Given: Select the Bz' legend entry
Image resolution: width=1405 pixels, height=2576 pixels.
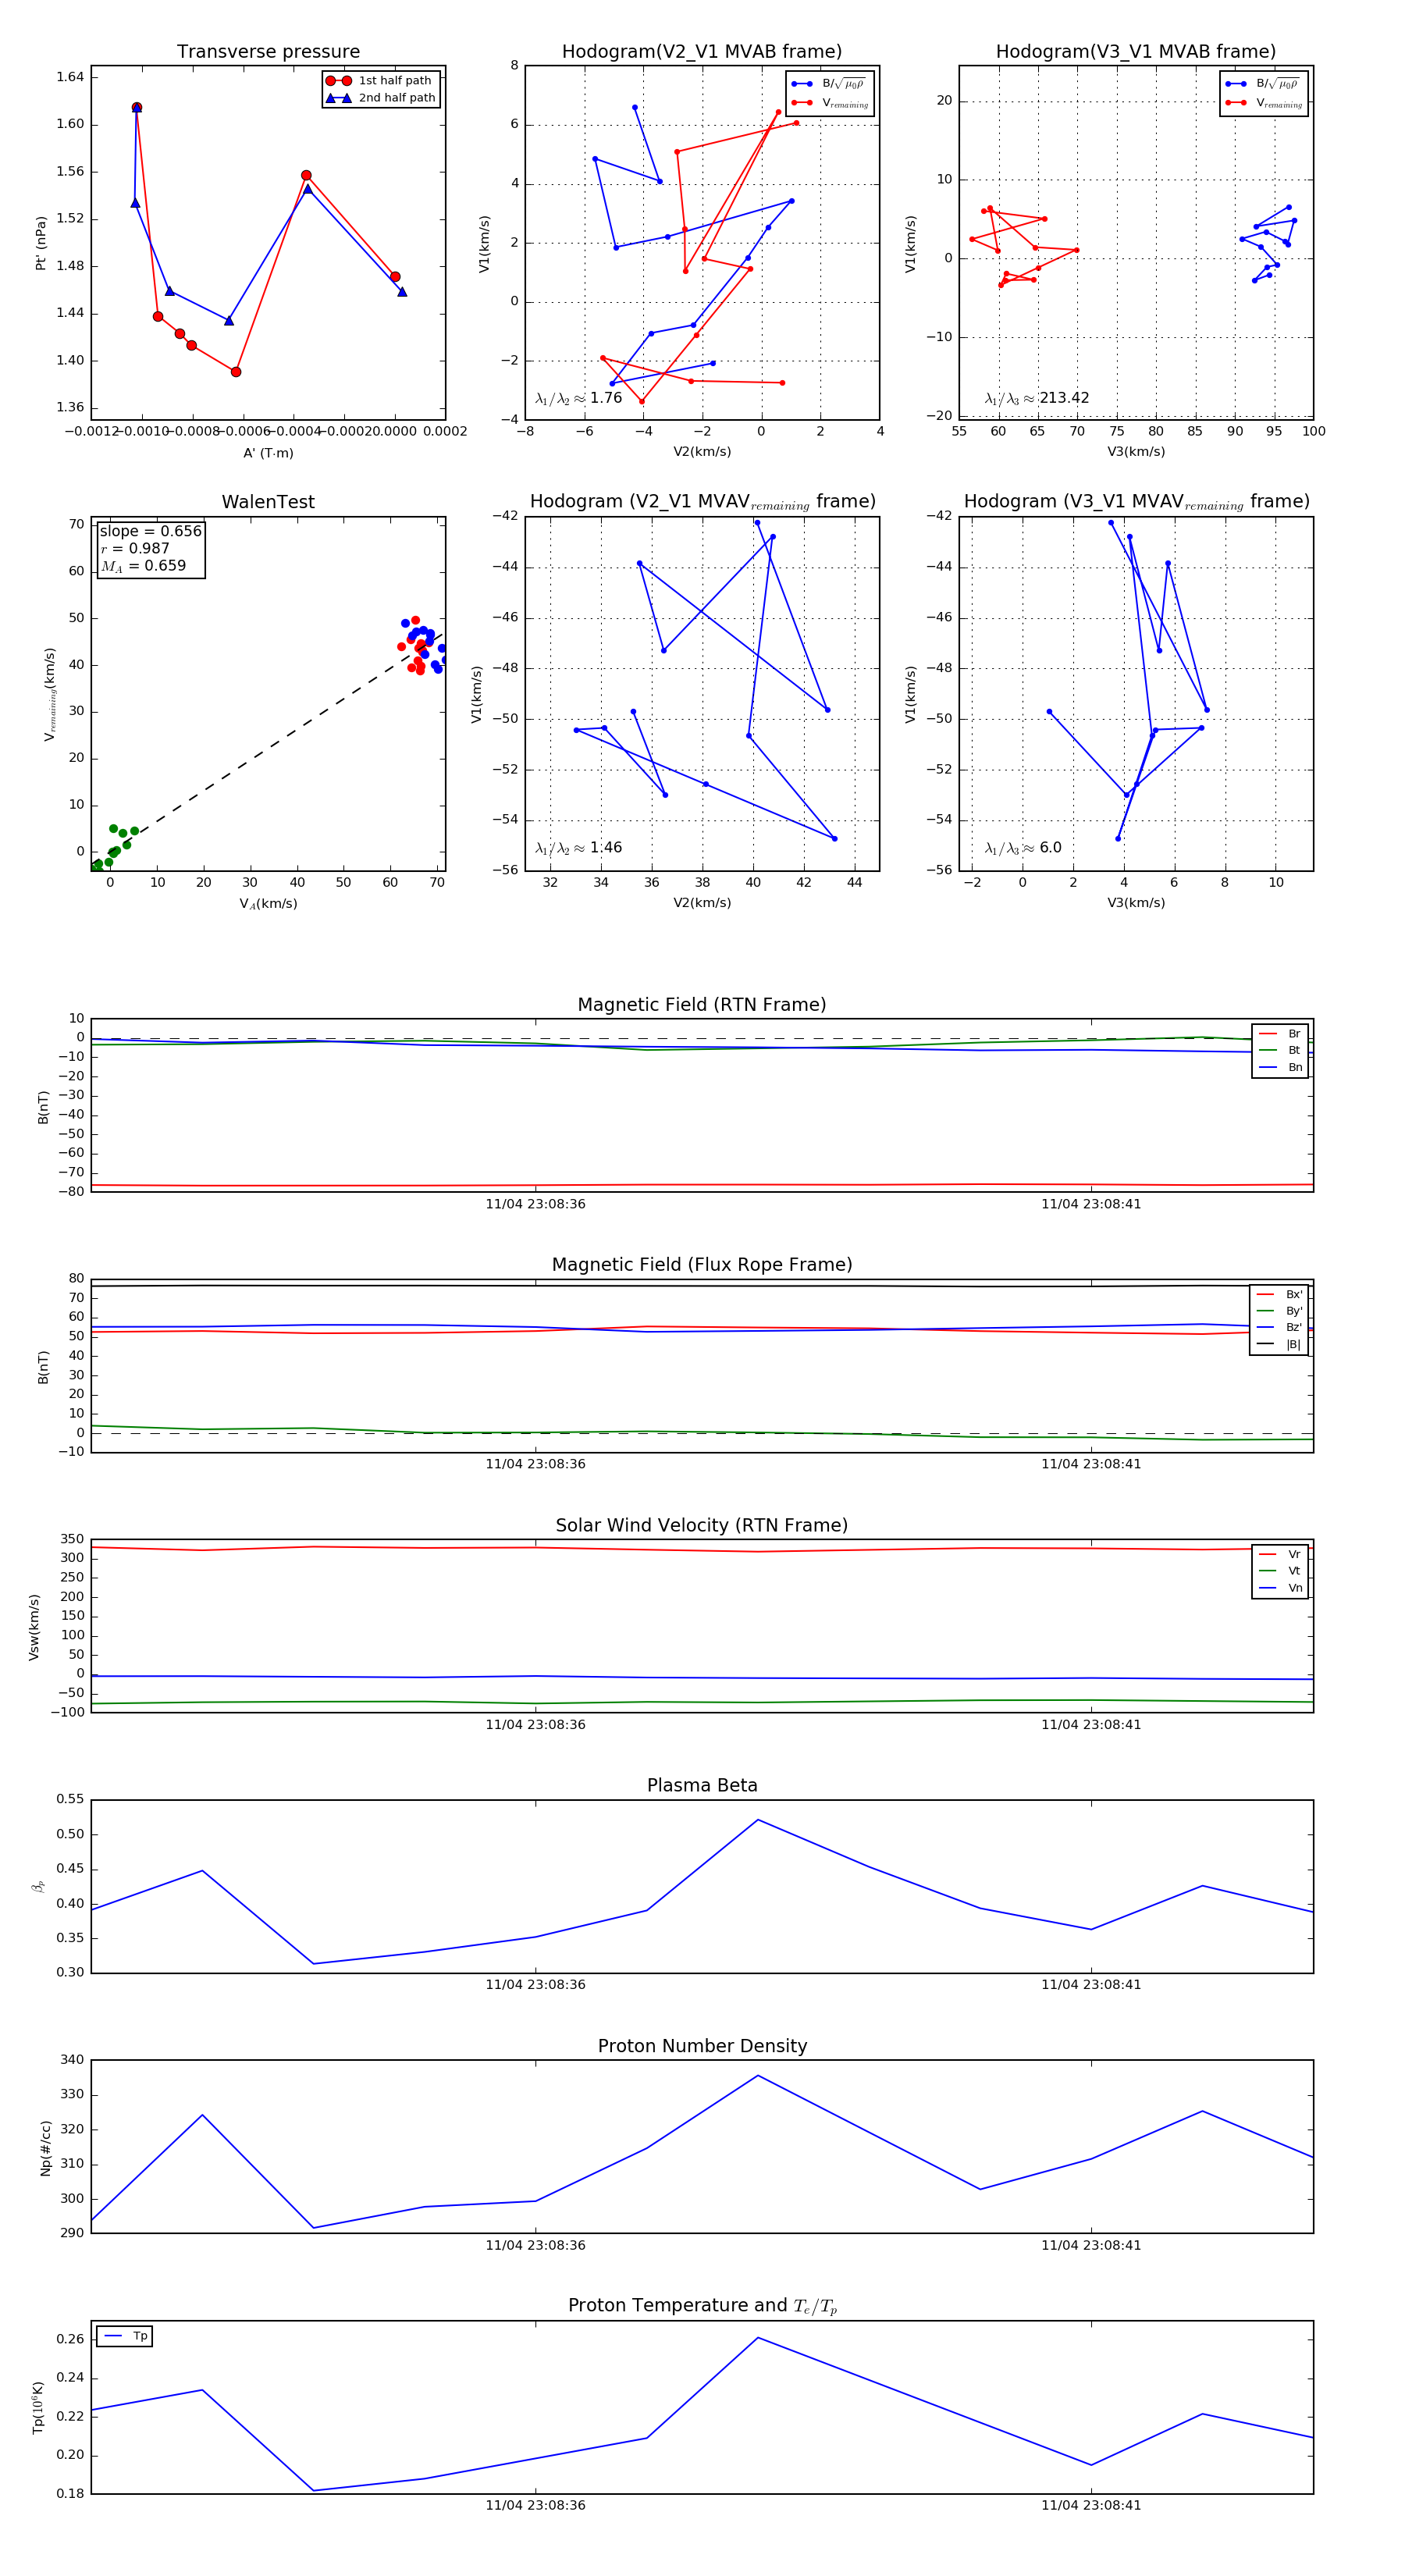Looking at the screenshot, I should (1279, 1327).
